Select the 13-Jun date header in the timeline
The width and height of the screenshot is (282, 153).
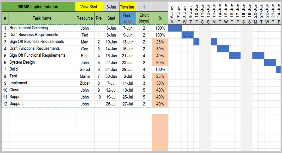pos(214,11)
